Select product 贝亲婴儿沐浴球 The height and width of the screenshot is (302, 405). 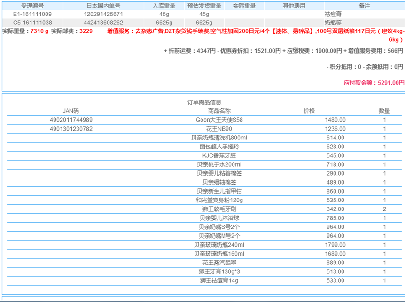(x=219, y=218)
